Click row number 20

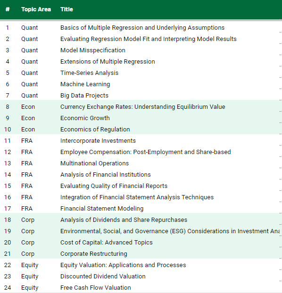point(8,242)
